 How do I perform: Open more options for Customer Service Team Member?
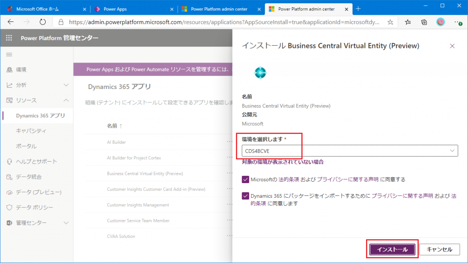(x=229, y=220)
